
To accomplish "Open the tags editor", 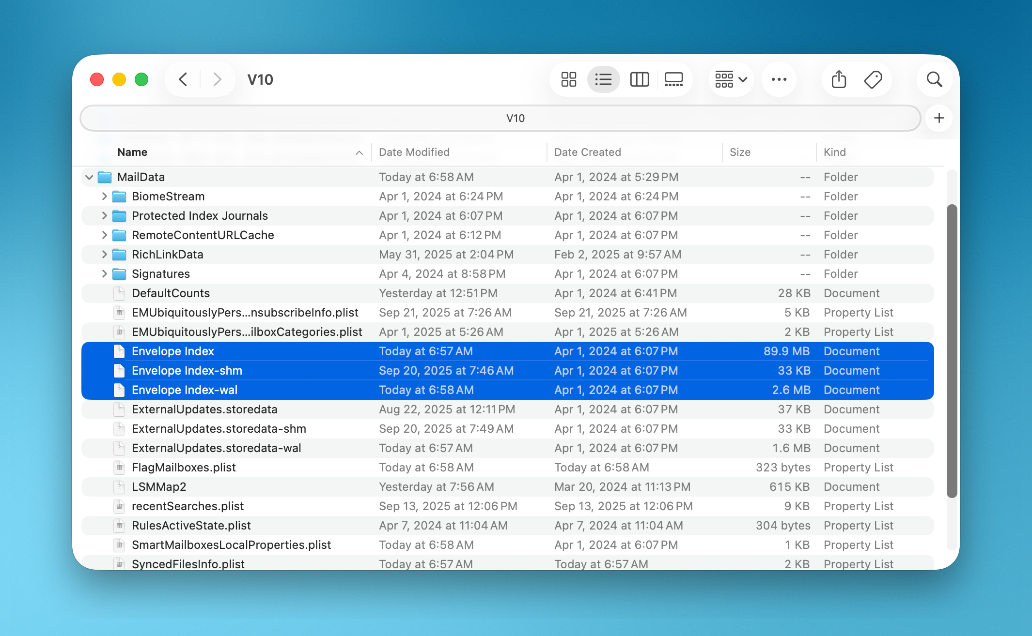I will [873, 79].
